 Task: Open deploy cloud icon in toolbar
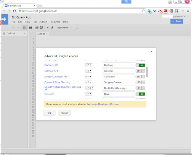37,28
